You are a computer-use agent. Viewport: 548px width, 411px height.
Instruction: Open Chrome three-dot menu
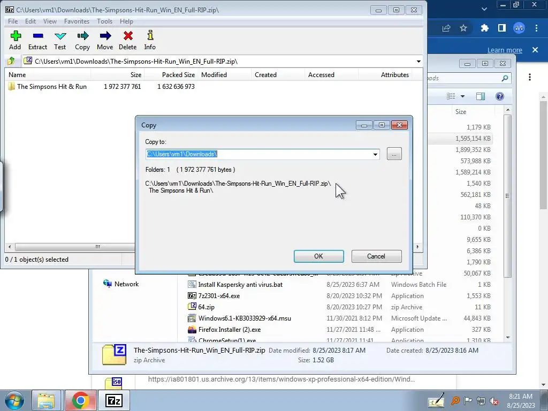click(536, 28)
